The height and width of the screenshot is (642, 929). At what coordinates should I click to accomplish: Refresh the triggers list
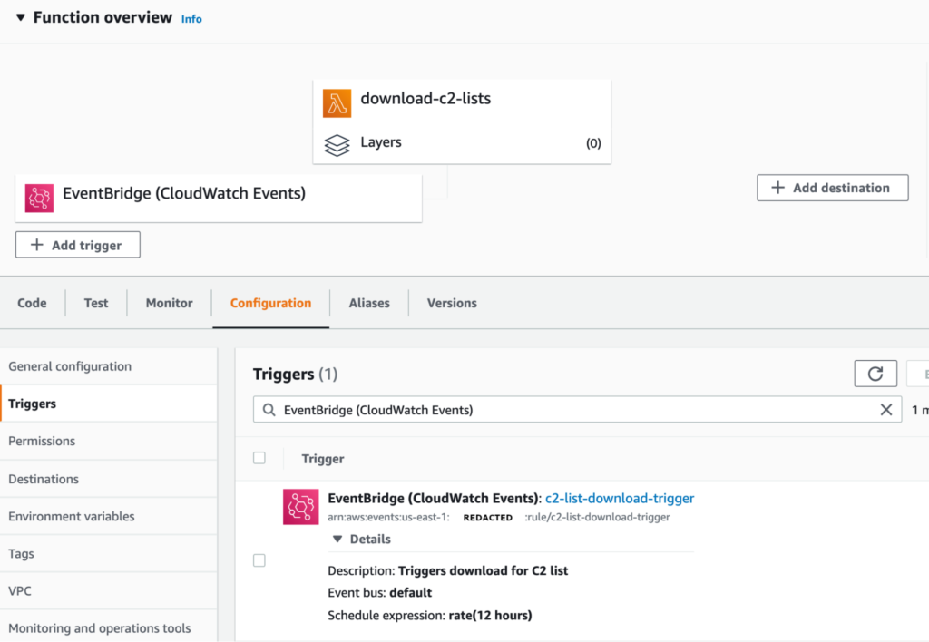(875, 374)
